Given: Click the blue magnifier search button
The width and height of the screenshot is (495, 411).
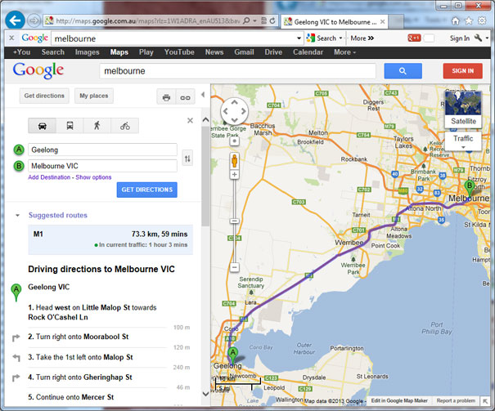Looking at the screenshot, I should (403, 71).
